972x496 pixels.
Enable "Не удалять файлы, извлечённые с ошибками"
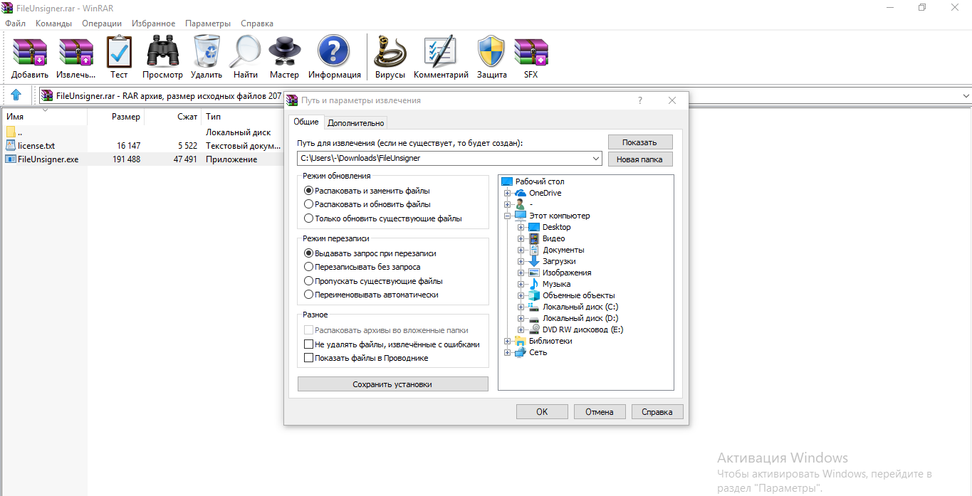tap(308, 344)
